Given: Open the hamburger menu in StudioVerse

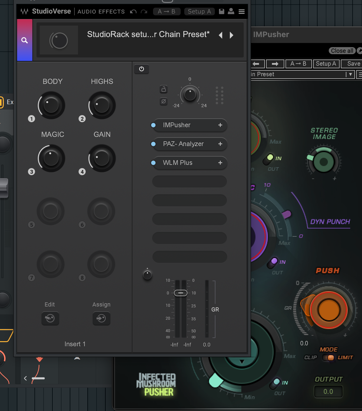Looking at the screenshot, I should (x=242, y=11).
